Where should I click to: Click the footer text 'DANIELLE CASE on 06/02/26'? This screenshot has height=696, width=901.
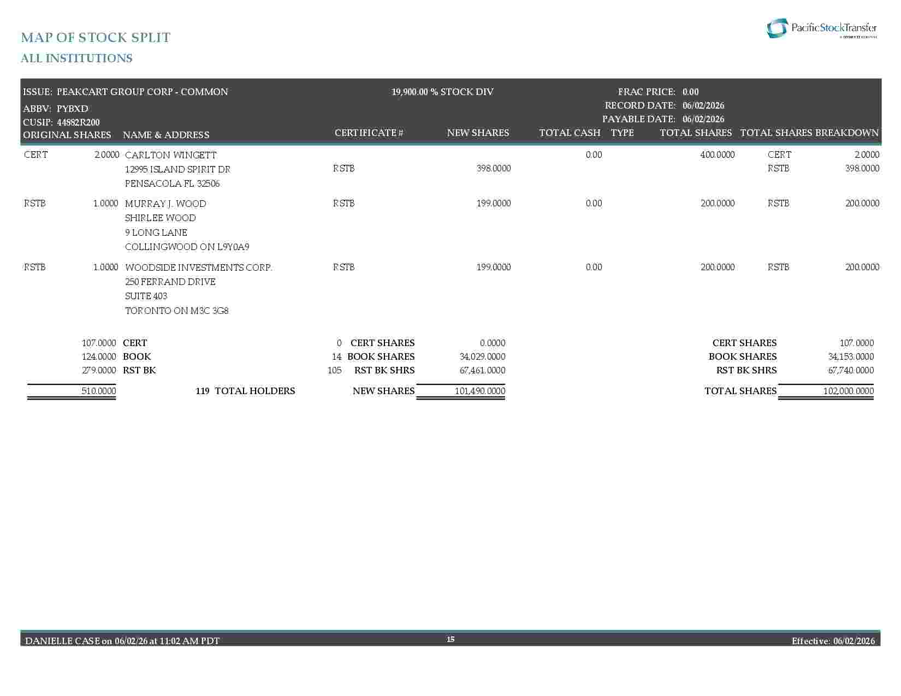[86, 640]
